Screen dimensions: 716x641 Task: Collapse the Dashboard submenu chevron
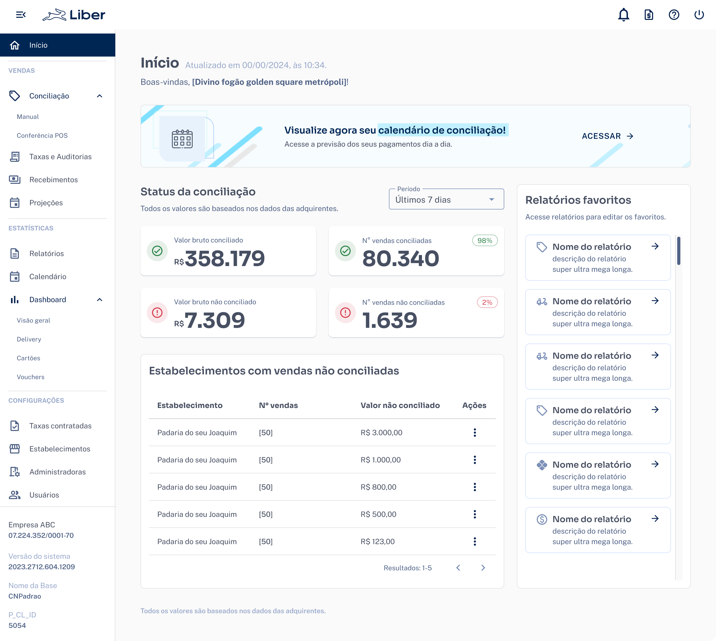(x=99, y=300)
